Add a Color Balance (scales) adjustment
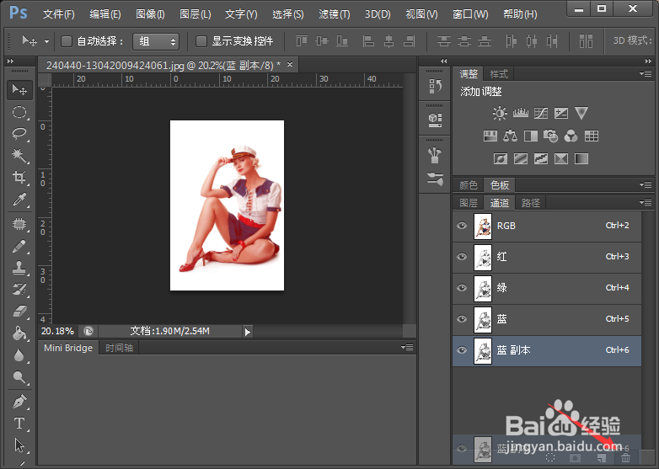 pos(510,136)
